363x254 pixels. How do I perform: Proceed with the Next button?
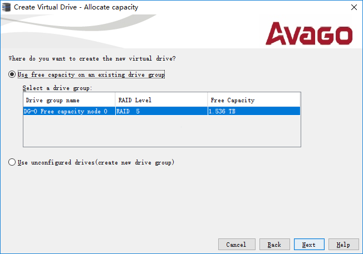pyautogui.click(x=308, y=245)
